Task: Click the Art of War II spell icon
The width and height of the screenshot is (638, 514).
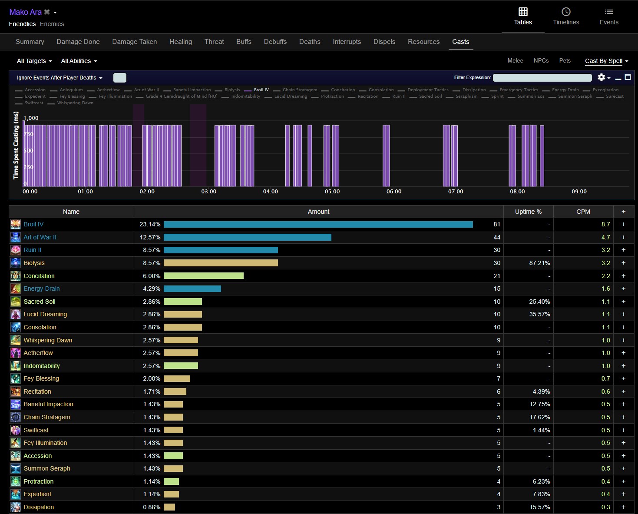Action: 16,237
